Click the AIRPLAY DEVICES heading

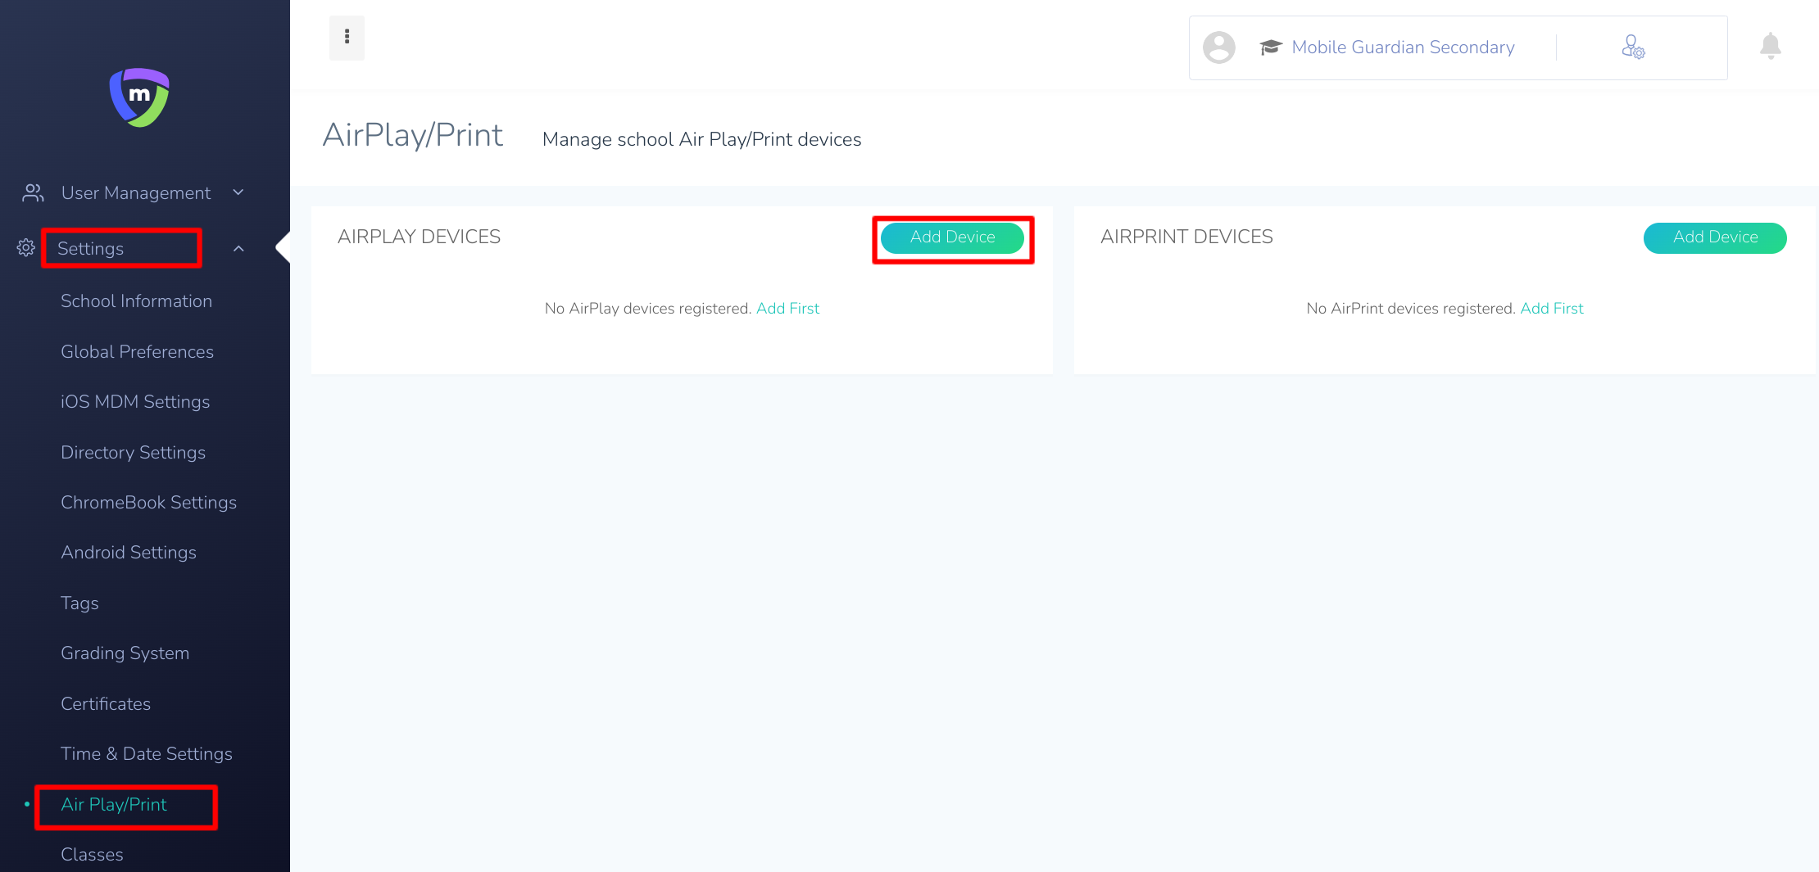tap(419, 237)
